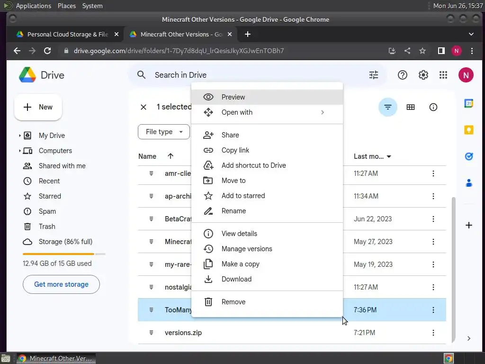The width and height of the screenshot is (485, 364).
Task: Open File type filter dropdown
Action: point(163,132)
